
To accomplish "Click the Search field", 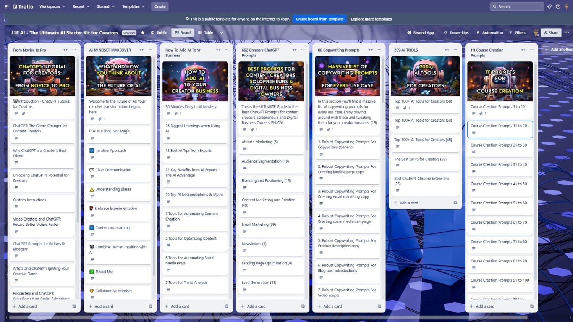I will [x=517, y=6].
